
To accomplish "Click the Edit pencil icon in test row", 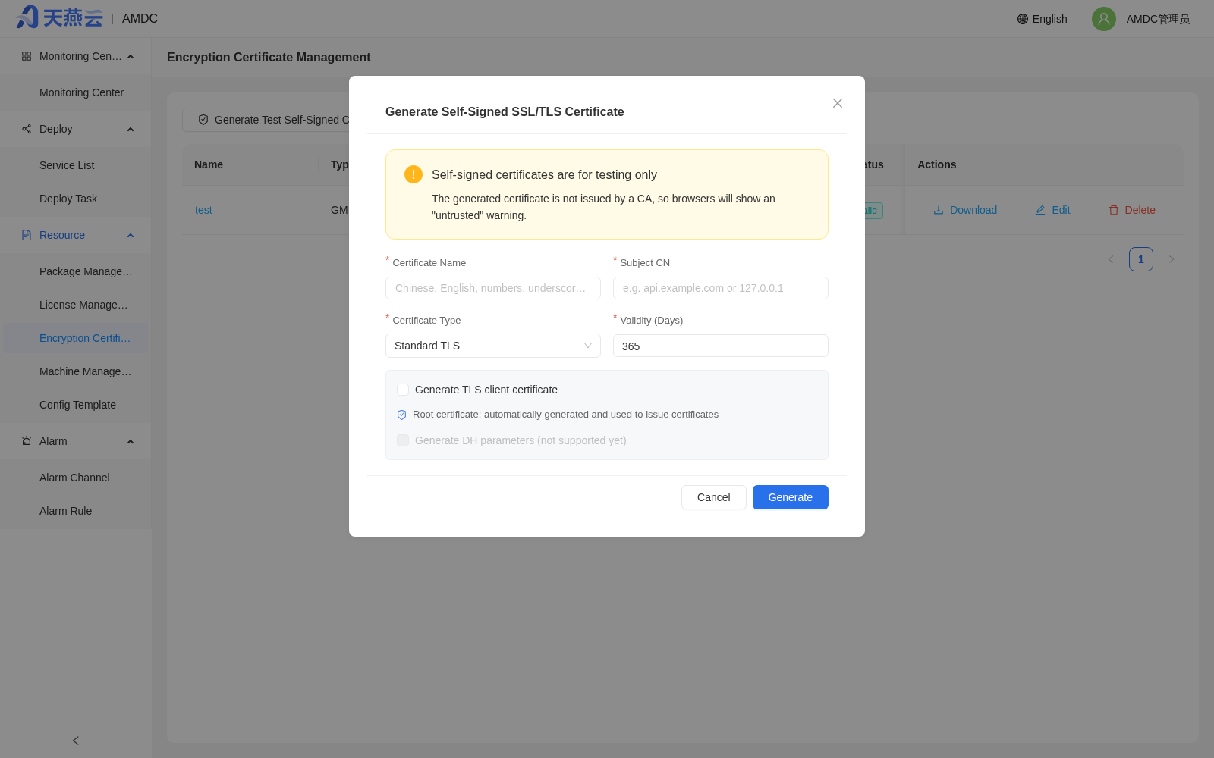I will [1040, 210].
